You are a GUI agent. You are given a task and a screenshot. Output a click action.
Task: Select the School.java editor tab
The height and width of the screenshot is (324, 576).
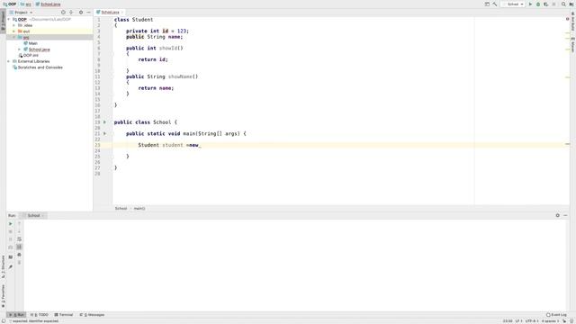point(110,12)
